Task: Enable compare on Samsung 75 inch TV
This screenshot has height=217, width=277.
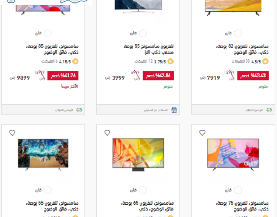Action: [238, 190]
